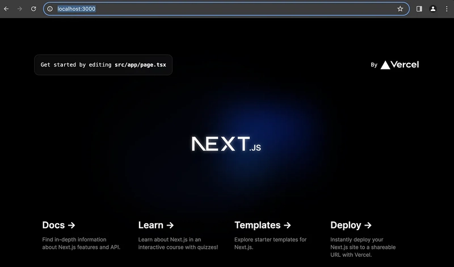Open the By Vercel logo link
This screenshot has height=267, width=454.
tap(394, 65)
